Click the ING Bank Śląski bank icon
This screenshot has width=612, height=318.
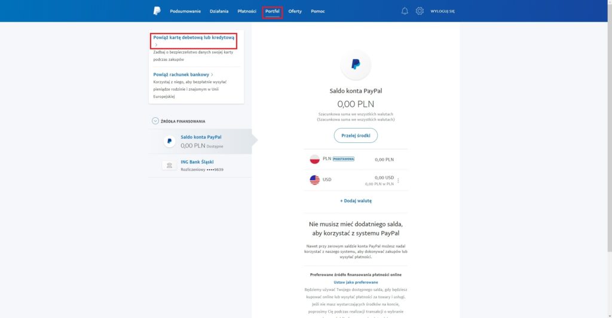[170, 165]
